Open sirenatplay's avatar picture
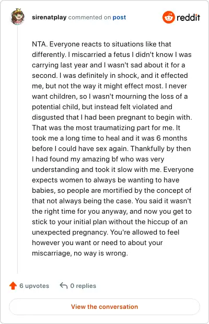Viewport: 209px width, 324px height. click(18, 17)
